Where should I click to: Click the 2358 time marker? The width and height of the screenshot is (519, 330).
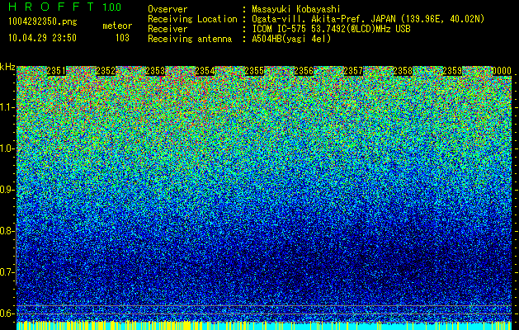[403, 71]
